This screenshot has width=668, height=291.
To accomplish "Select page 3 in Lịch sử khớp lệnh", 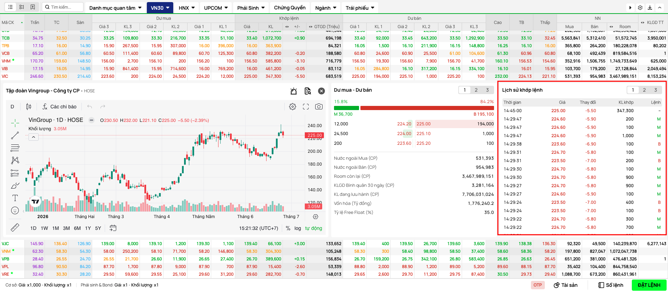I will (656, 90).
